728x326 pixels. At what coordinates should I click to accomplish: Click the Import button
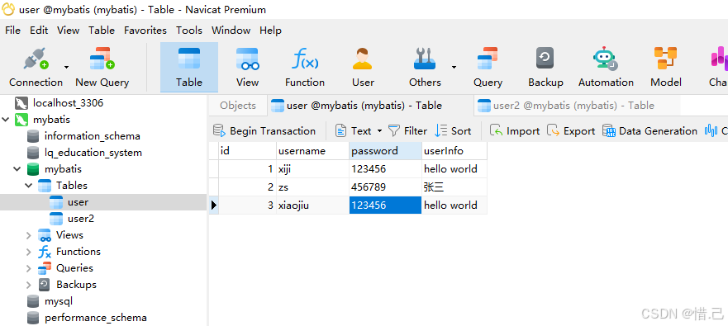[x=515, y=131]
